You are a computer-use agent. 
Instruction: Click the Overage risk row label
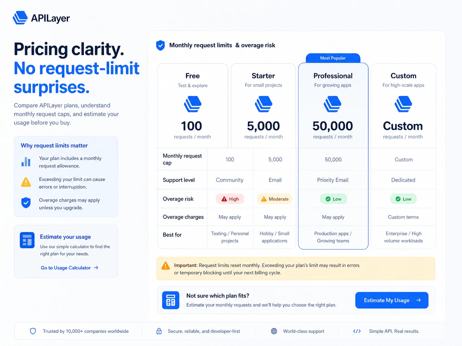pyautogui.click(x=178, y=199)
